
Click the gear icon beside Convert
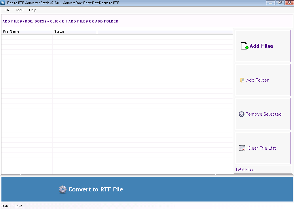pos(62,189)
